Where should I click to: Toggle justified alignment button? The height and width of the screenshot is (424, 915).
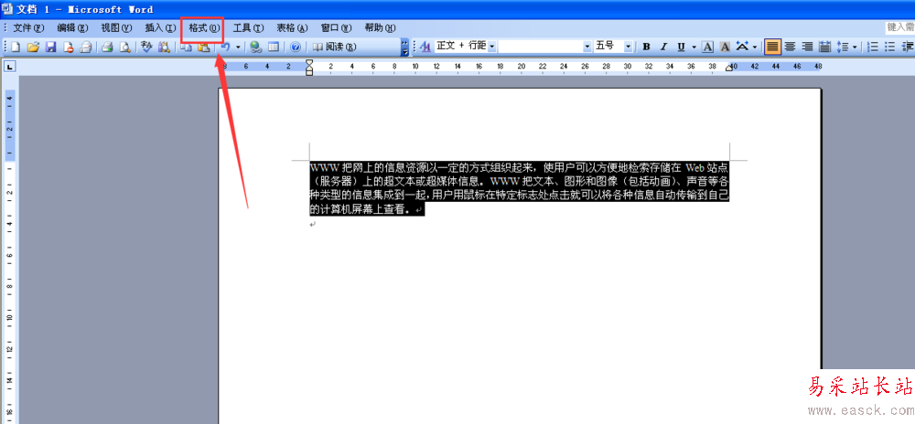pyautogui.click(x=772, y=47)
